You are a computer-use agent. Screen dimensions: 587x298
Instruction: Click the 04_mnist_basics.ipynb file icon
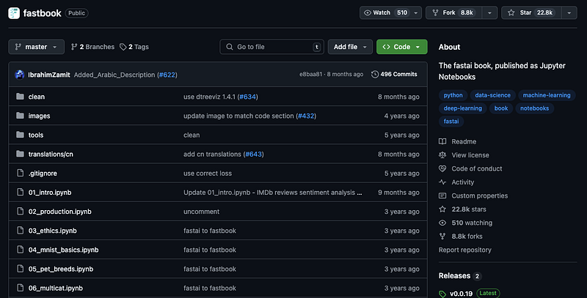pyautogui.click(x=21, y=250)
